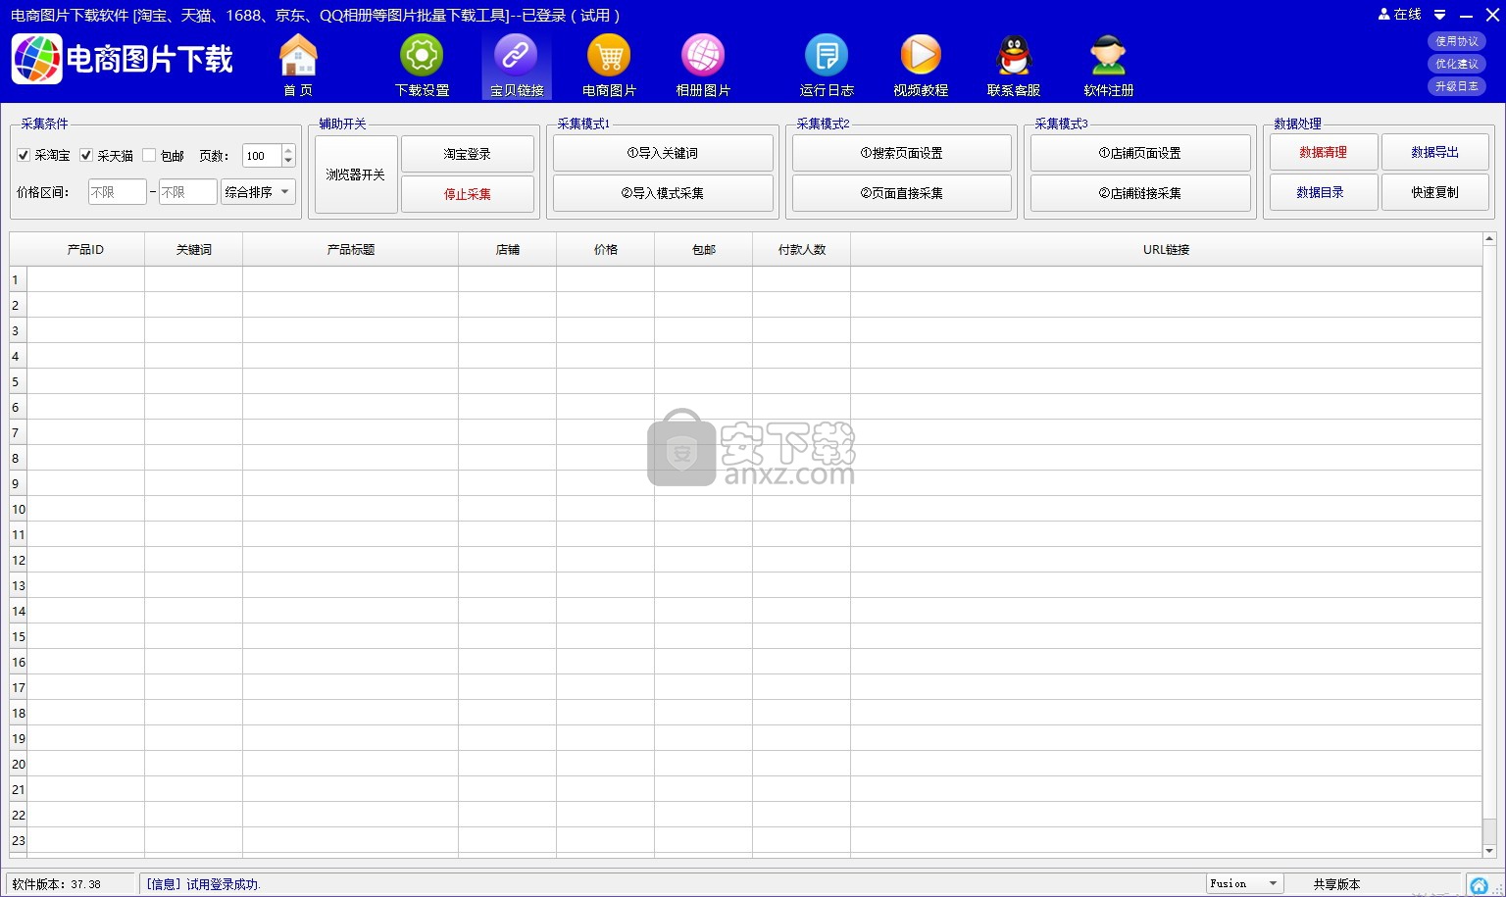Click the 在线 status user icon

pyautogui.click(x=1383, y=15)
